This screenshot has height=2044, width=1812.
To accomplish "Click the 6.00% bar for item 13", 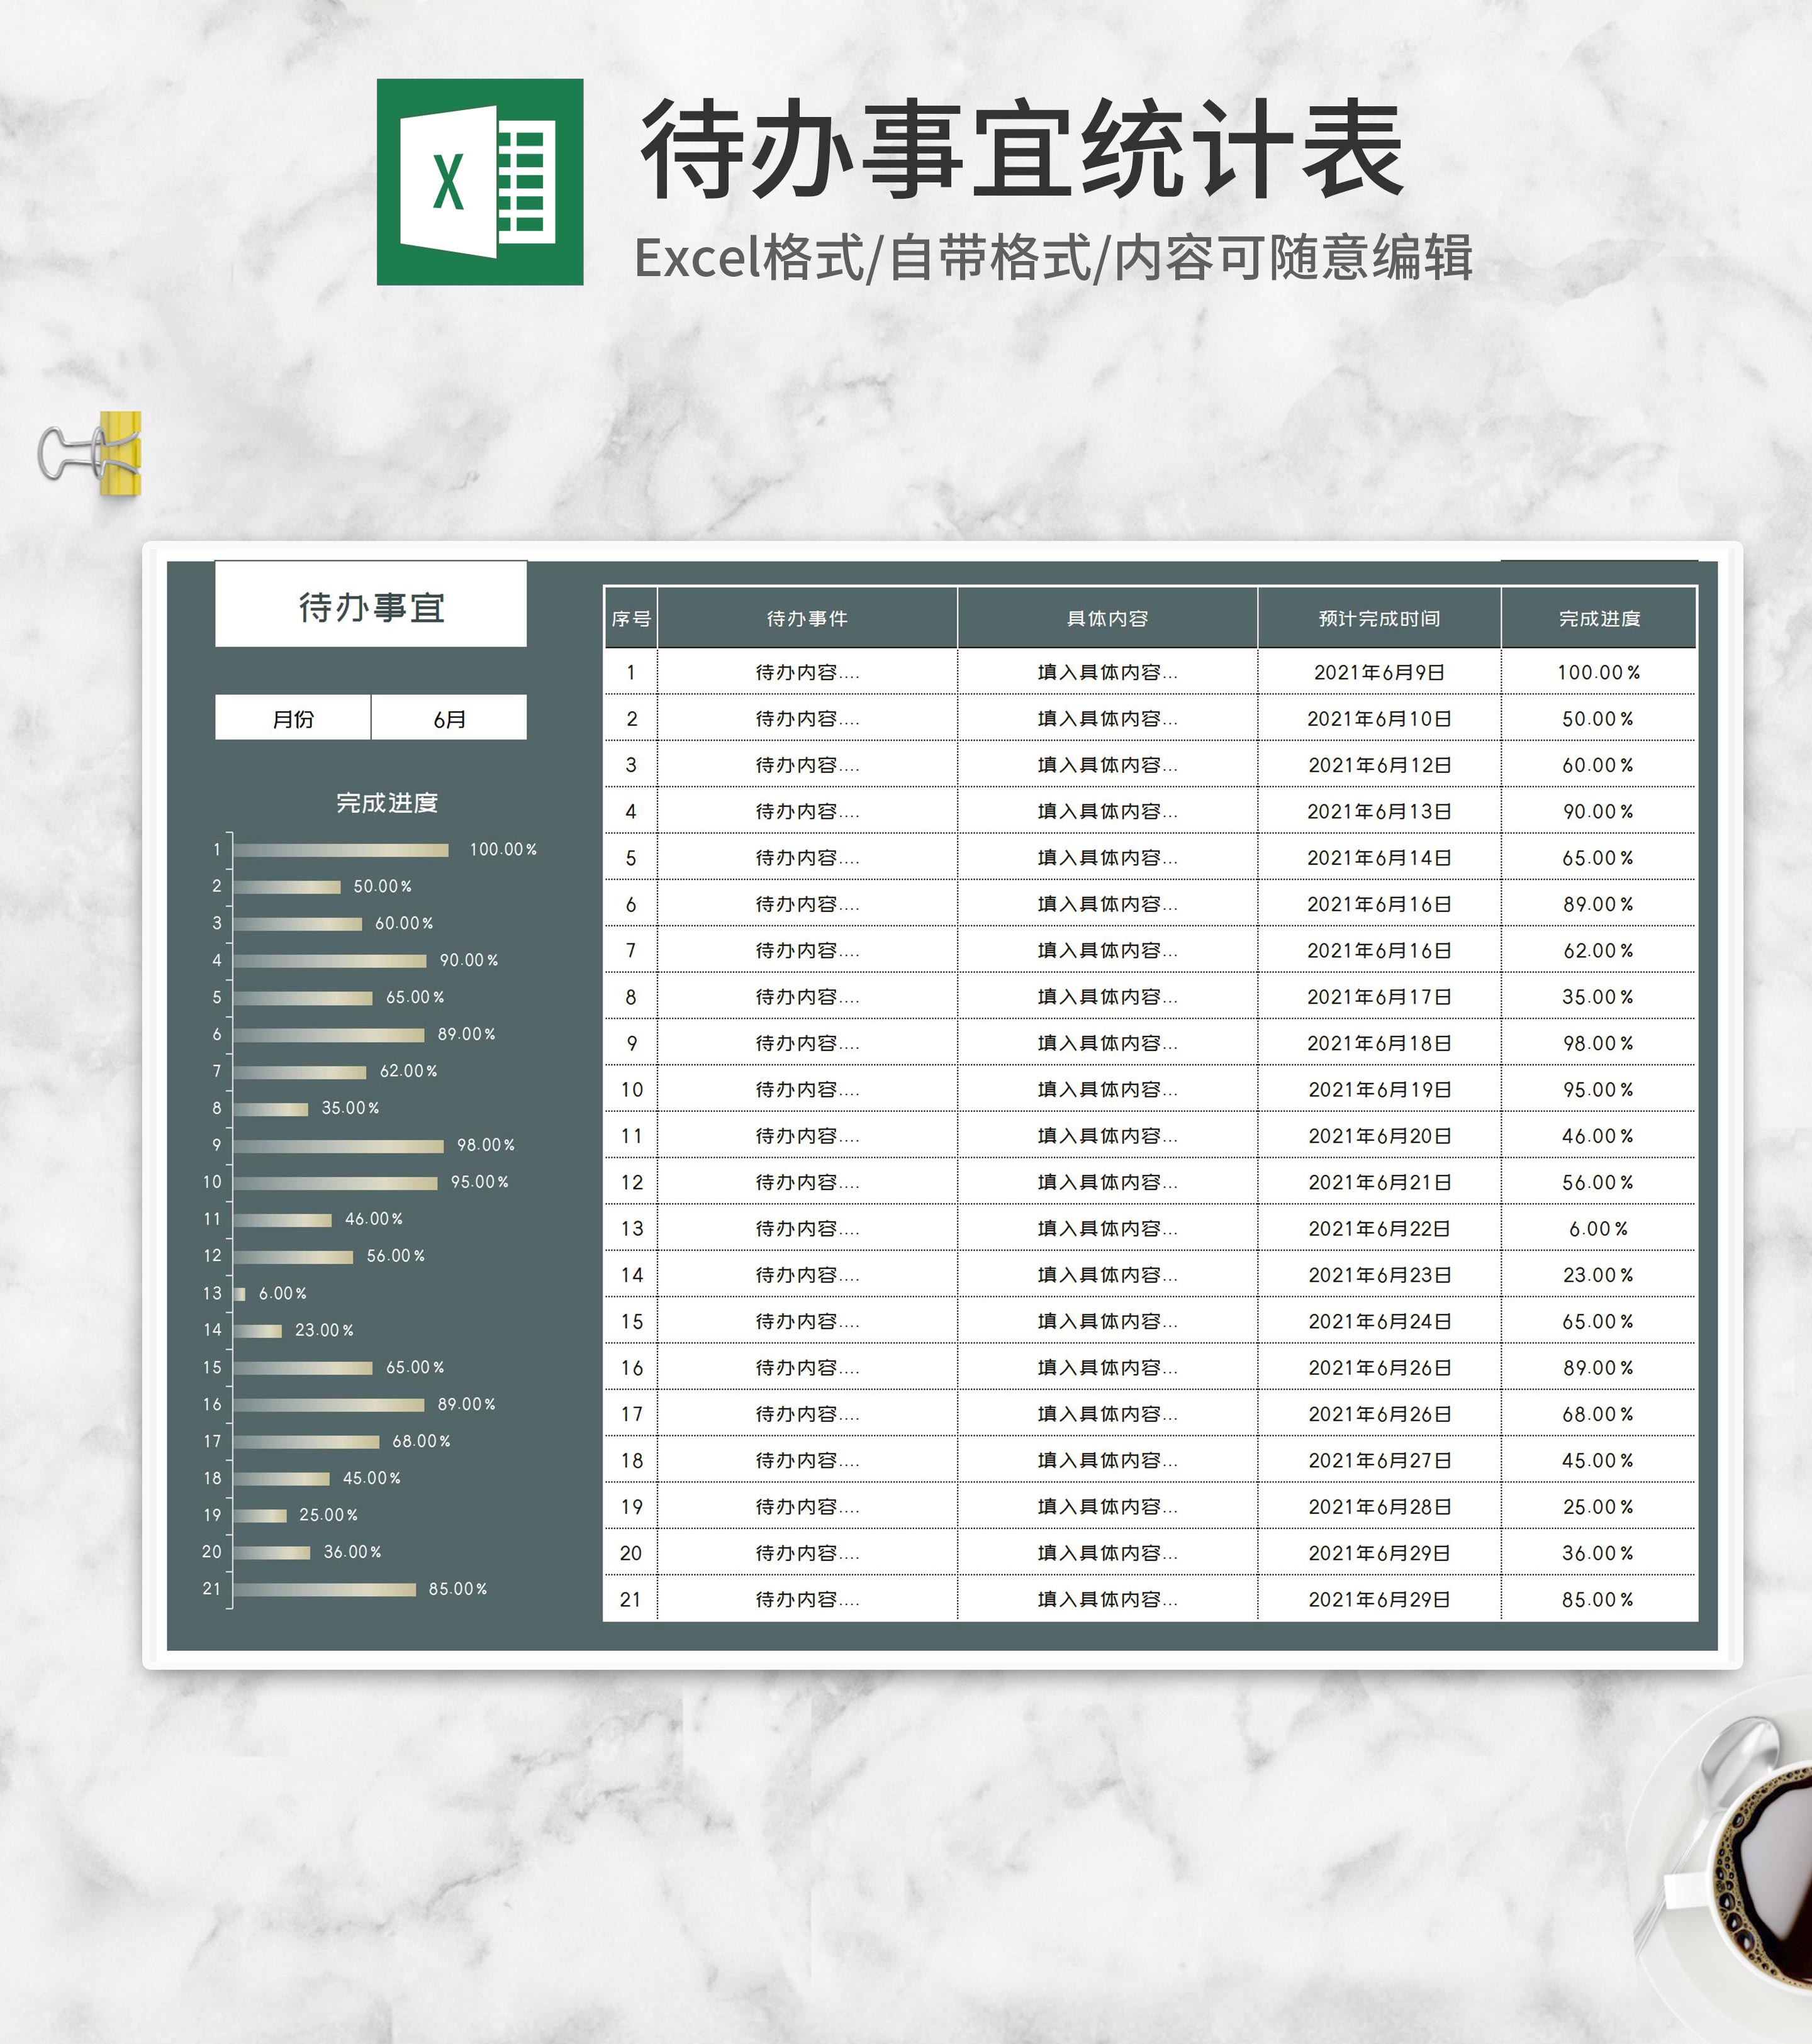I will 239,1294.
